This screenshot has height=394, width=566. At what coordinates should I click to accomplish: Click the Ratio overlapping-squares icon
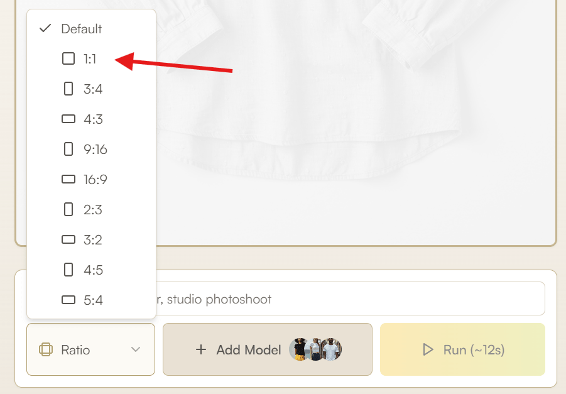click(46, 349)
